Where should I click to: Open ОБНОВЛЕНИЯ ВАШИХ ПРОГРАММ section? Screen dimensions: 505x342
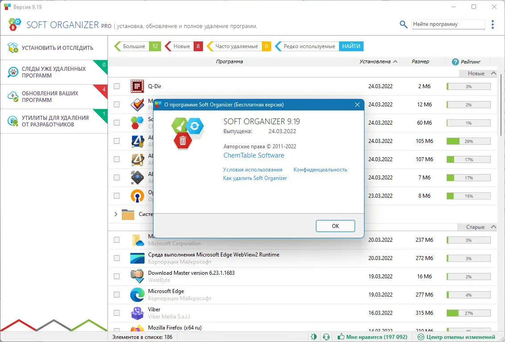[x=54, y=97]
